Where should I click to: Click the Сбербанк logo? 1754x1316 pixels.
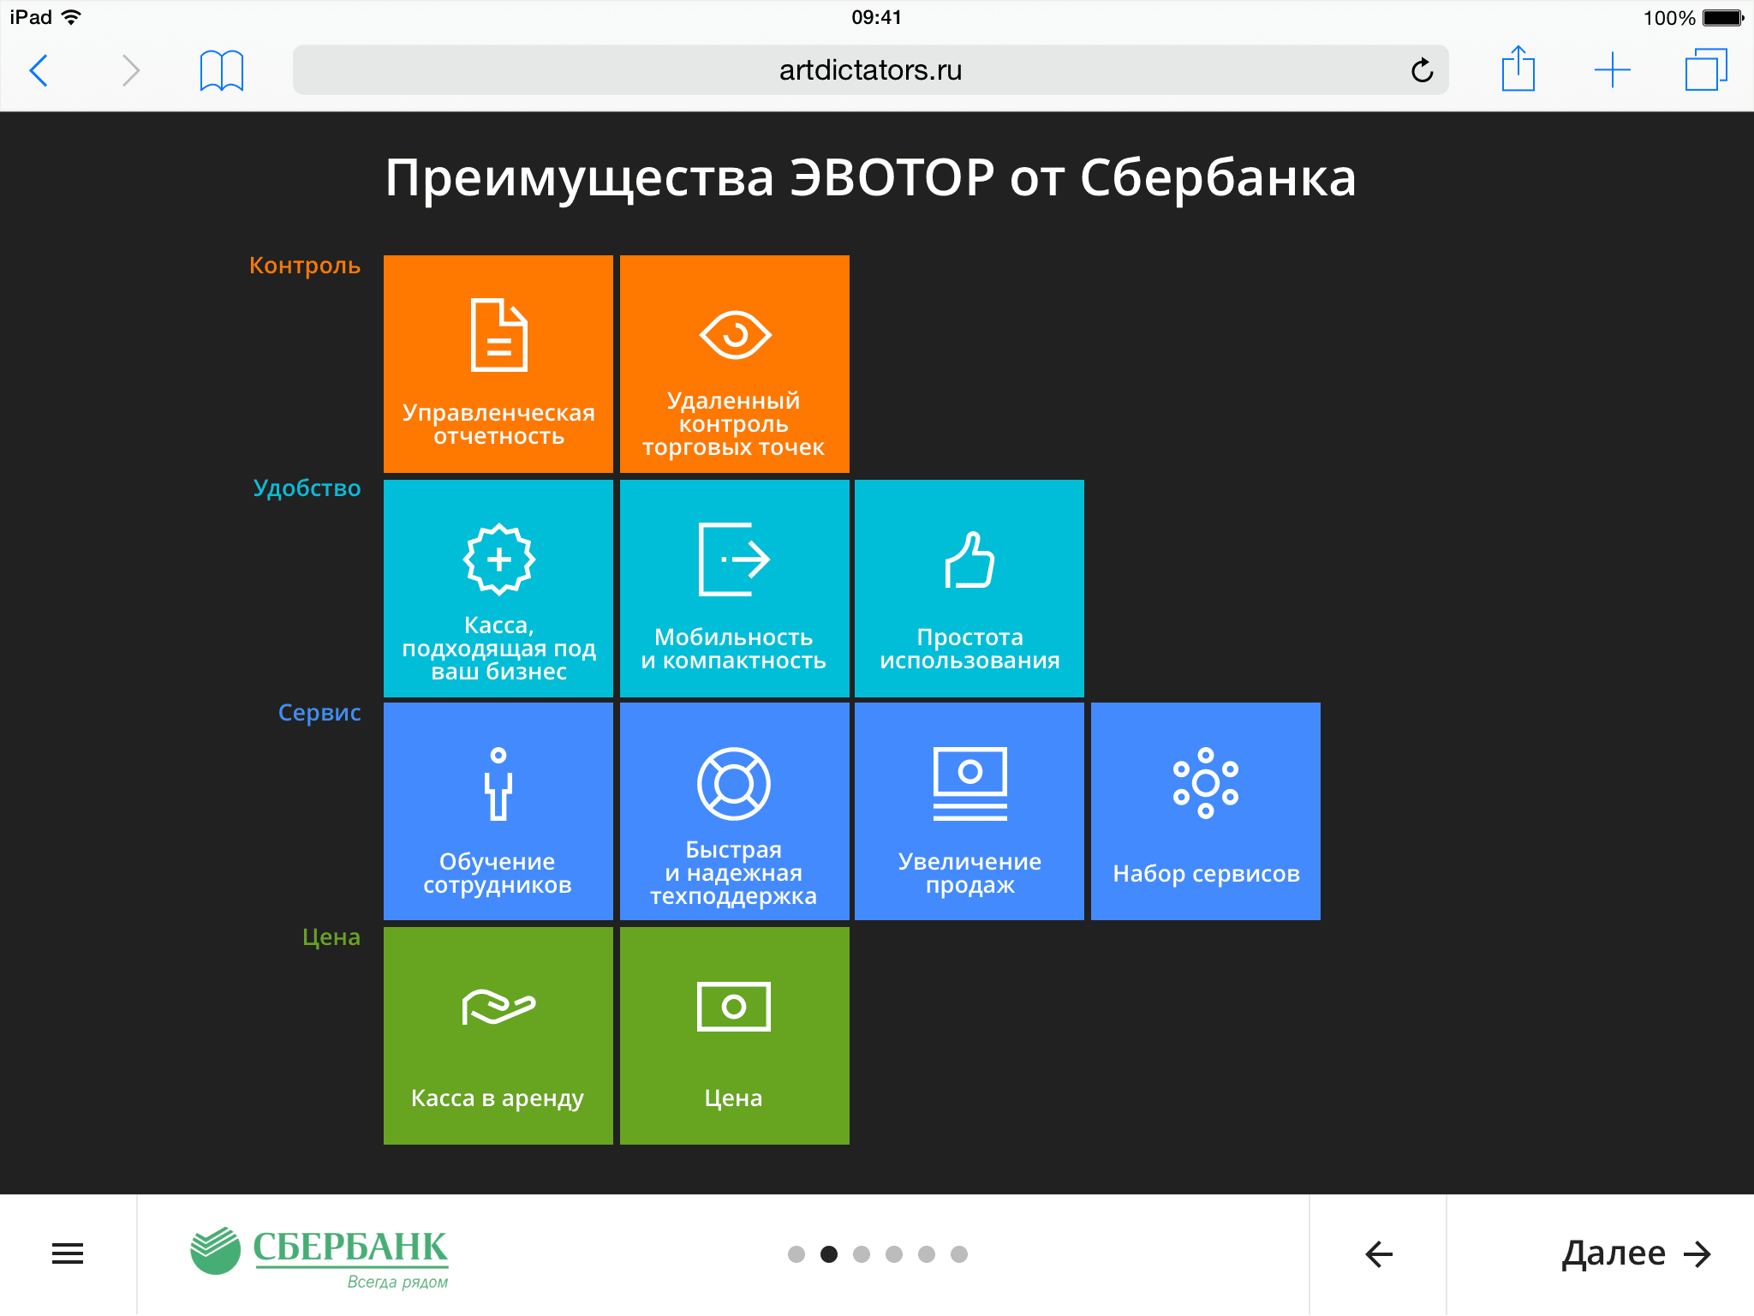tap(319, 1256)
